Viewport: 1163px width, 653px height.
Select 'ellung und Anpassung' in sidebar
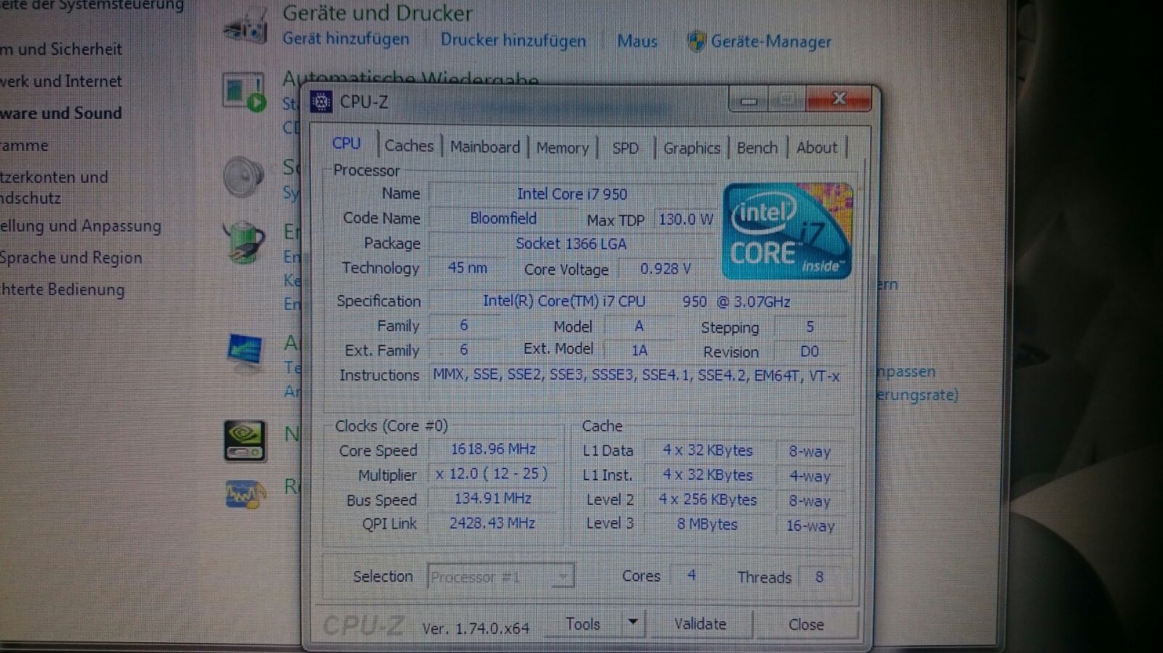[81, 226]
